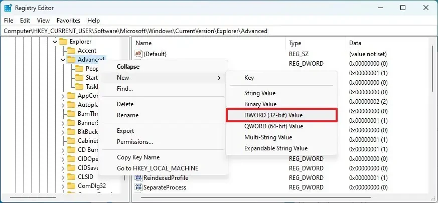Select QWORD (64-bit) Value option
This screenshot has width=438, height=203.
click(273, 126)
